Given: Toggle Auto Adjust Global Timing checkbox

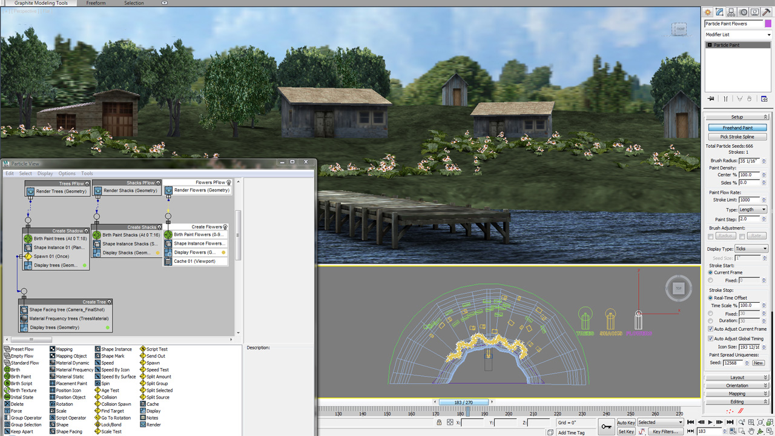Looking at the screenshot, I should [x=711, y=339].
